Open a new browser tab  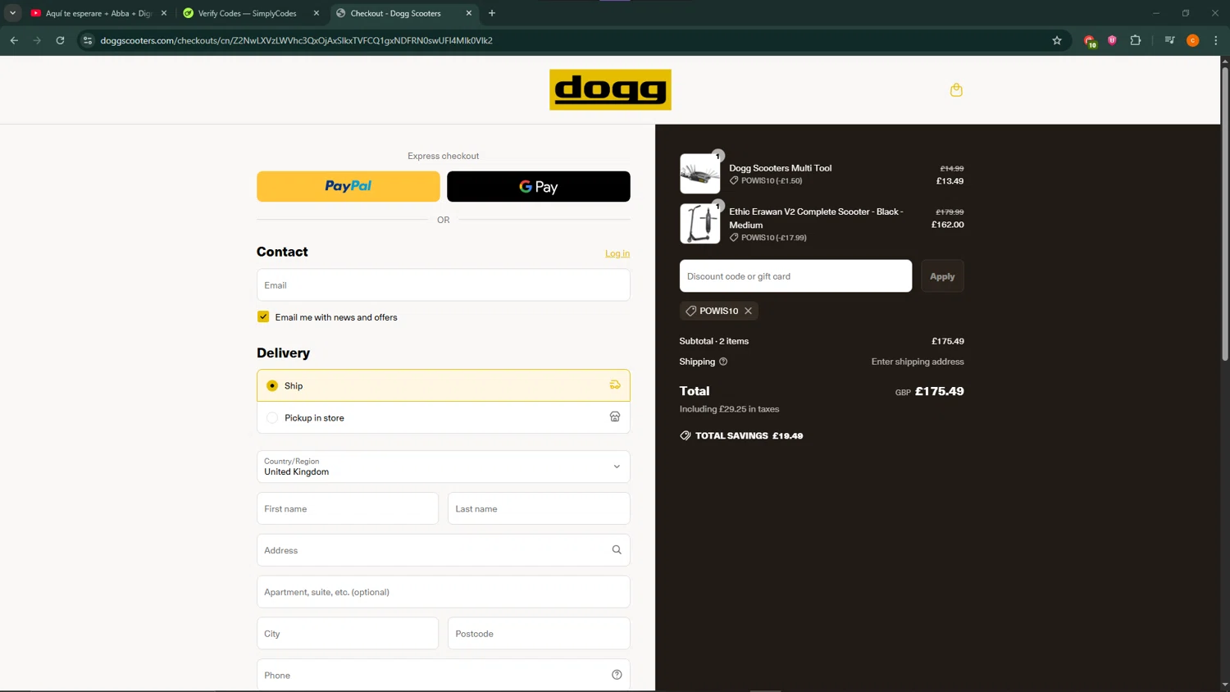tap(492, 13)
